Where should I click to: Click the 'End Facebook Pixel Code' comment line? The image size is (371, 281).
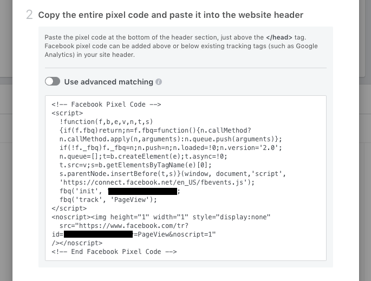pyautogui.click(x=114, y=252)
